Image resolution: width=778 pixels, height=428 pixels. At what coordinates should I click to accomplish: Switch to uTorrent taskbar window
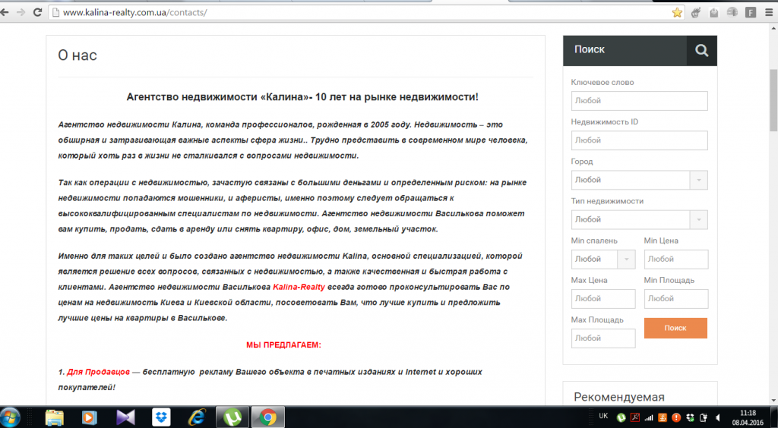coord(232,417)
